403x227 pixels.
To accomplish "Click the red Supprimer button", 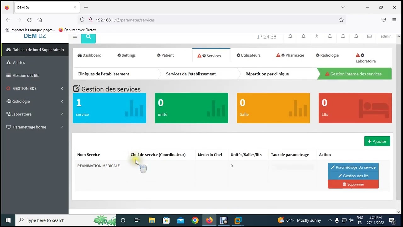I will [353, 184].
